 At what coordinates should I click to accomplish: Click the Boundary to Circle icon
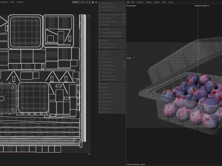click(100, 76)
